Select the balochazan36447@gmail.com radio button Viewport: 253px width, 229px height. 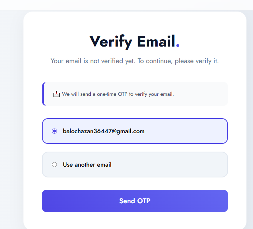(x=54, y=131)
